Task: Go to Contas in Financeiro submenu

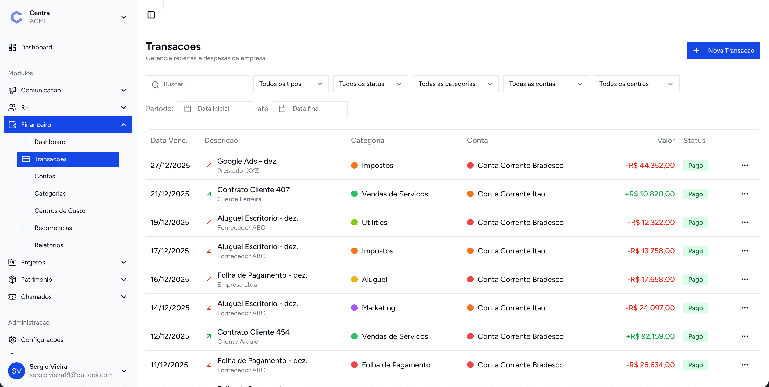Action: click(x=44, y=176)
